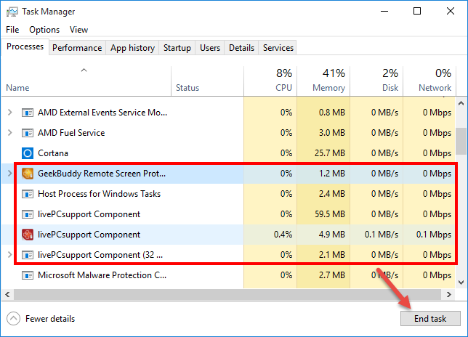Click the AMD External Events Service Mo... name

tap(102, 113)
